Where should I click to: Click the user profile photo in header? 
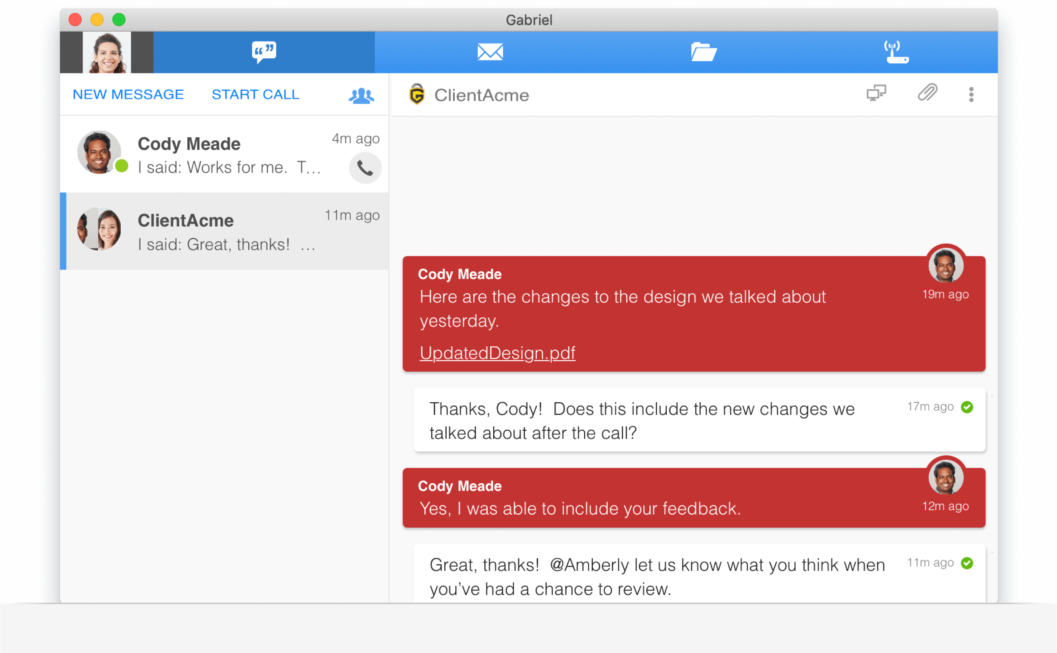[107, 52]
